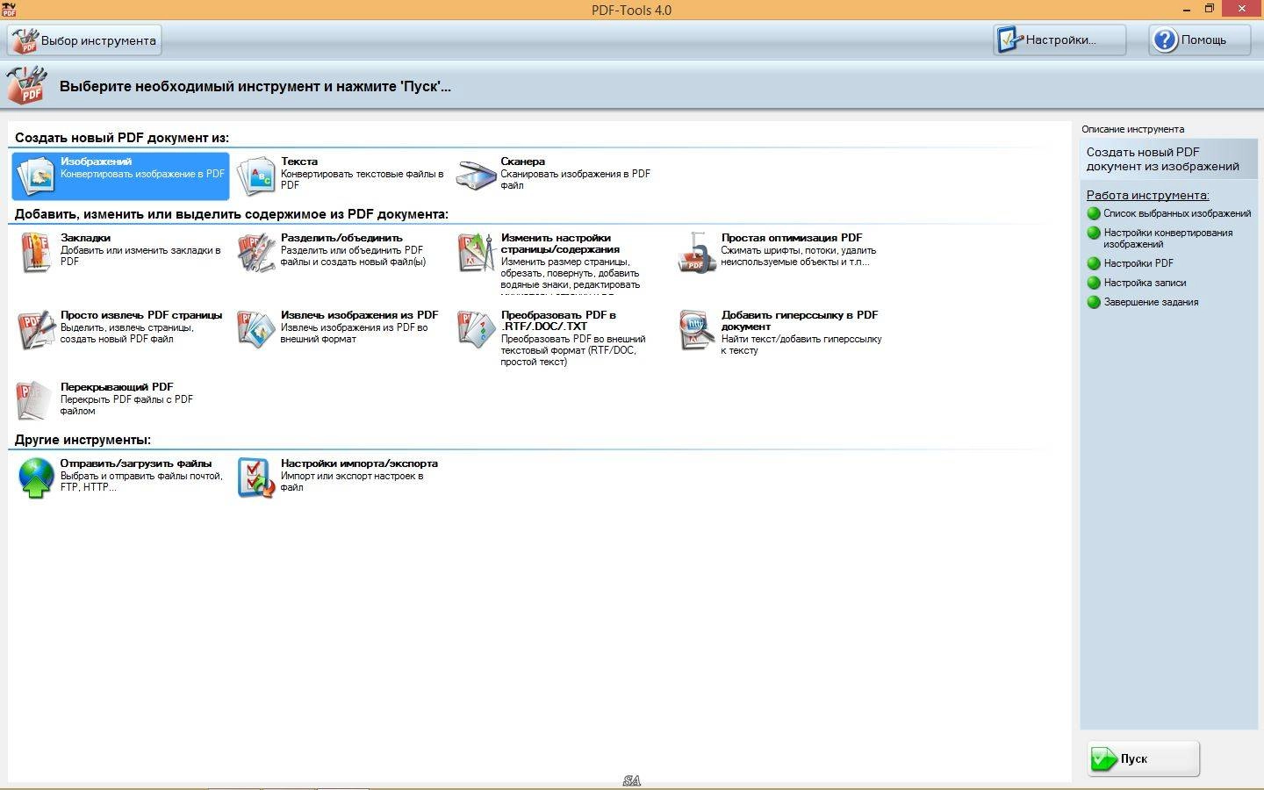
Task: Select Просто извлечь PDF страницы icon
Action: click(35, 330)
